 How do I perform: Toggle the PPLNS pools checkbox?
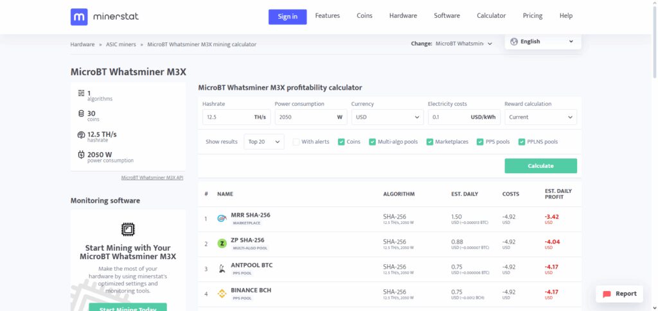coord(522,142)
